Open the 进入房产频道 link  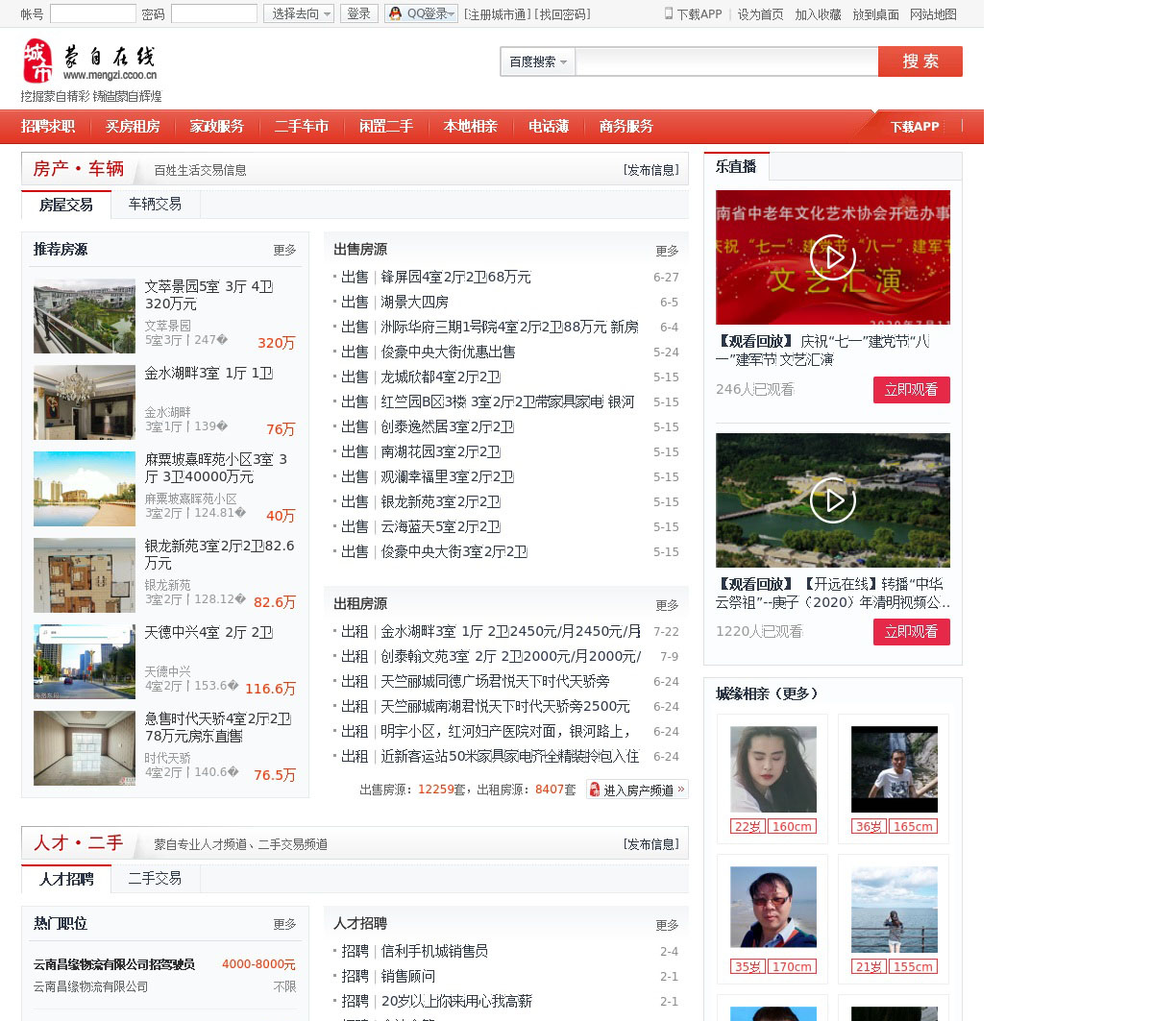637,790
